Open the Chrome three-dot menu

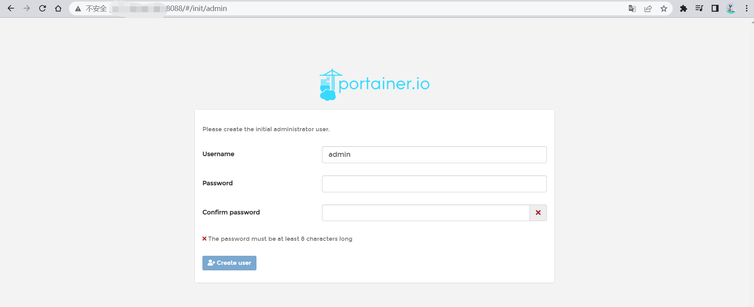point(747,8)
